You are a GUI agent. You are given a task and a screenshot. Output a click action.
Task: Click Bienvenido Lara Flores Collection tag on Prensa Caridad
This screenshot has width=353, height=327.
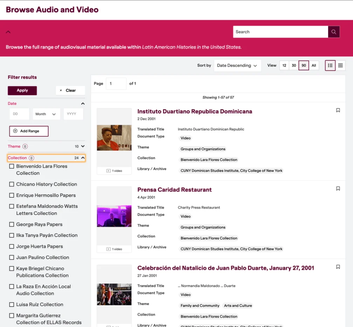click(x=209, y=238)
